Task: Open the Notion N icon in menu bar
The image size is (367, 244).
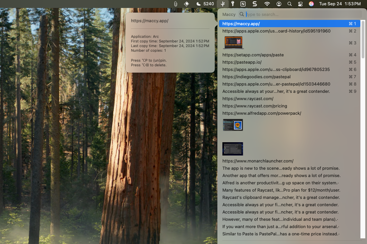Action: tap(243, 4)
